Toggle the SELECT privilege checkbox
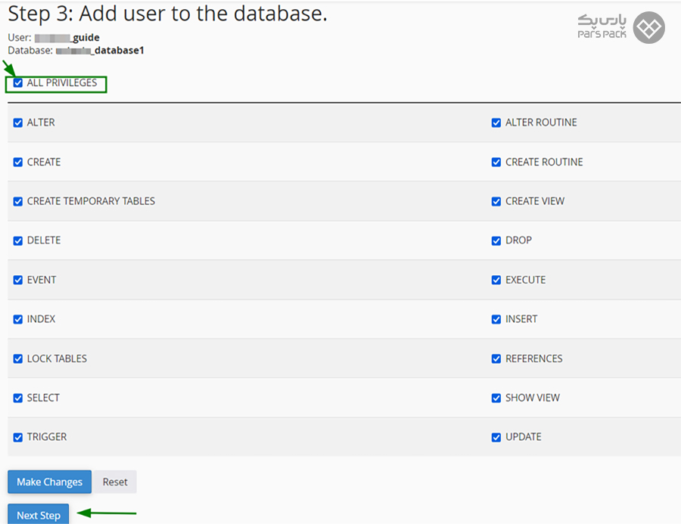The height and width of the screenshot is (524, 681). [18, 398]
